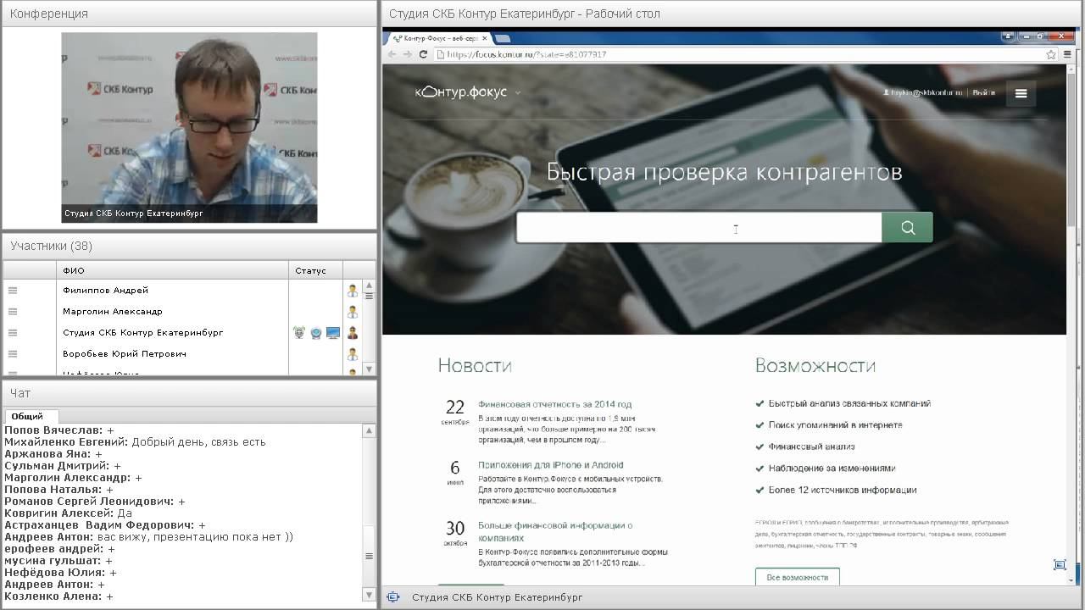Image resolution: width=1085 pixels, height=610 pixels.
Task: Open row menu icon for Воробьев Юрий Петрович
Action: [x=13, y=354]
